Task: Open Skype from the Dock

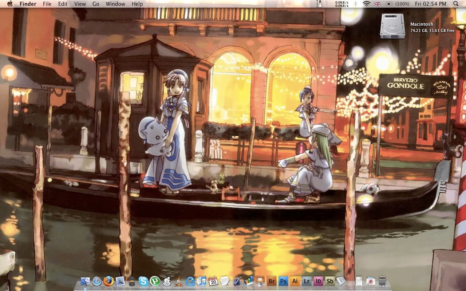Action: coord(143,281)
